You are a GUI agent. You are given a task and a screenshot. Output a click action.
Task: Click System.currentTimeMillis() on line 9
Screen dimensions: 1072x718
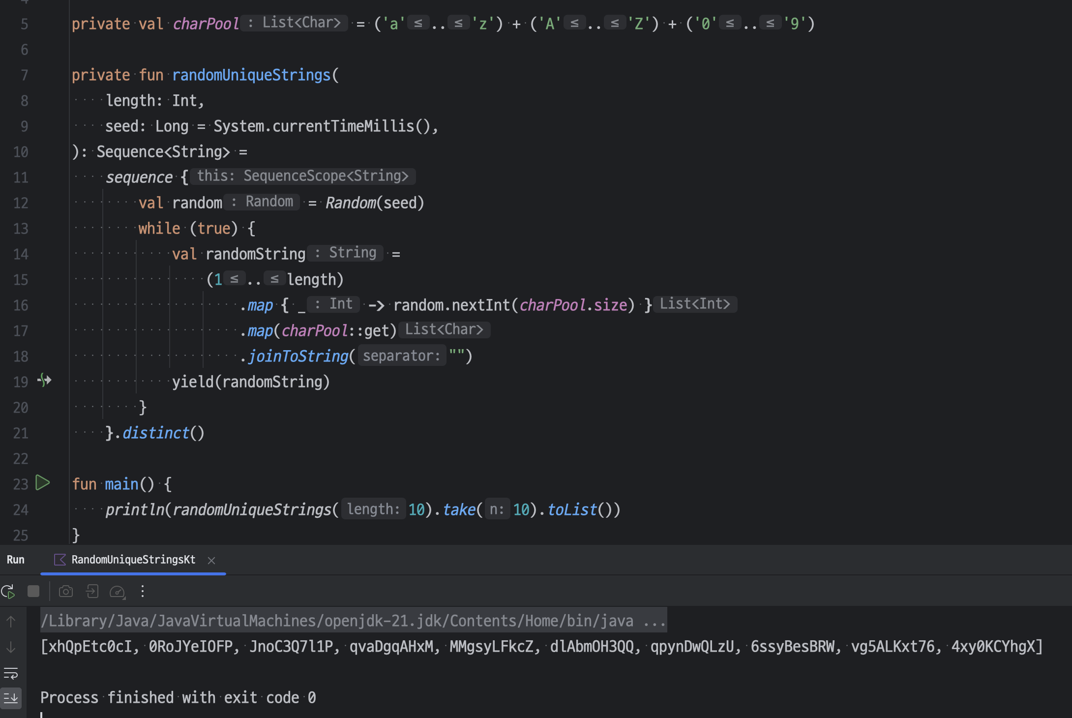[x=322, y=126]
